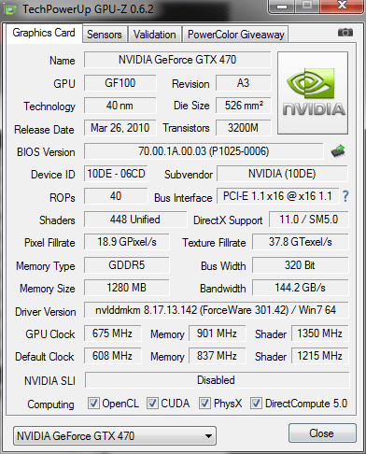Open the PowerColor Giveaway tab
Screen dimensions: 366x454
pyautogui.click(x=236, y=35)
